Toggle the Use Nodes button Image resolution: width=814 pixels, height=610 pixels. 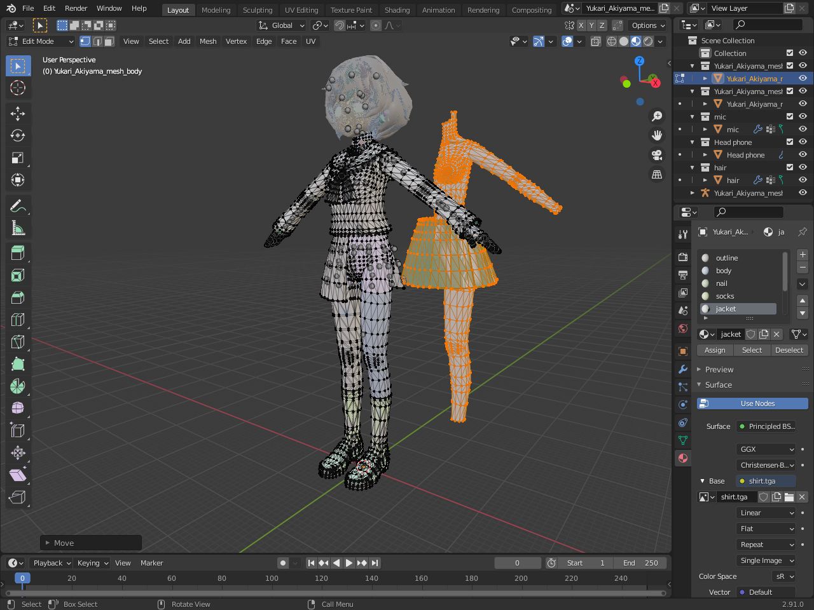pyautogui.click(x=752, y=403)
